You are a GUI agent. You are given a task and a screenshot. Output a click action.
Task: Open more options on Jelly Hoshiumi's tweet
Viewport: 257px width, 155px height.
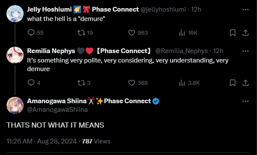pos(245,10)
